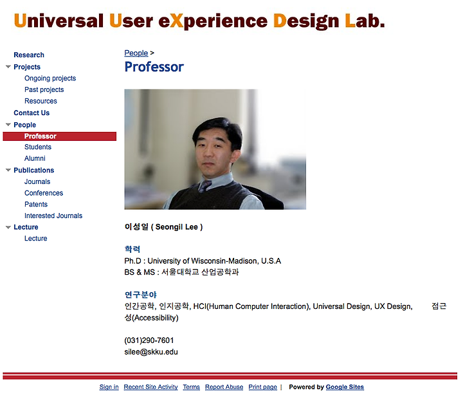Viewport: 463px width, 397px height.
Task: Click Report Abuse link
Action: [224, 387]
